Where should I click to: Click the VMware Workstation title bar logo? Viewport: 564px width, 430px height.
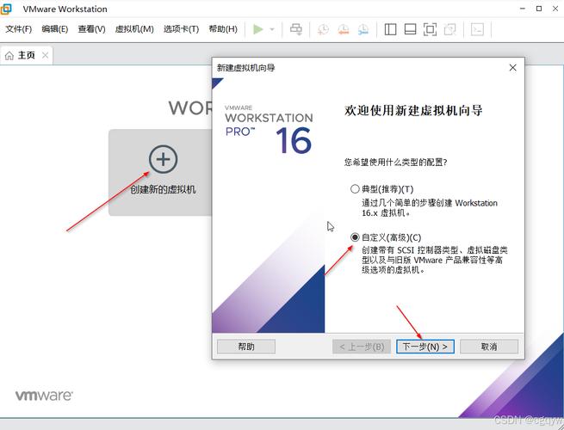coord(6,9)
